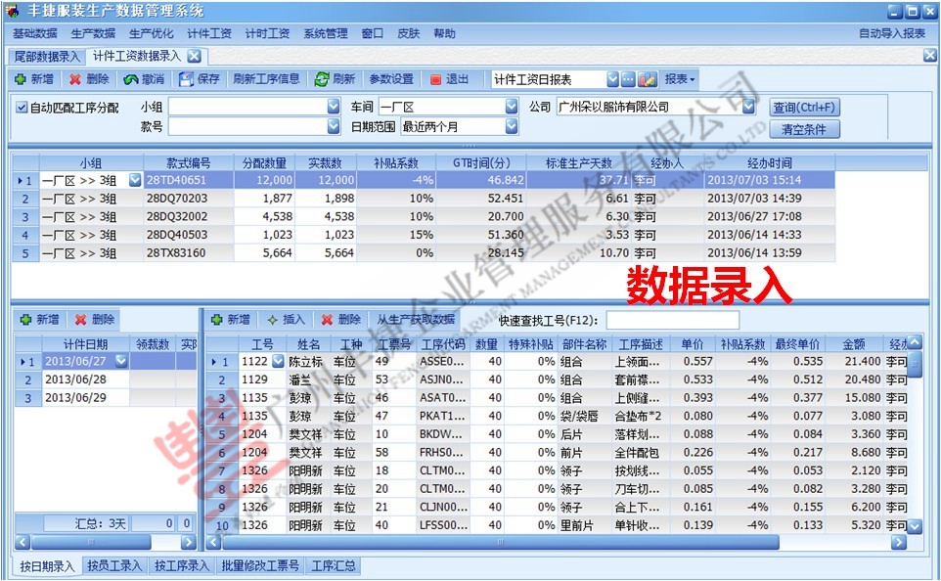
Task: Click the 快速查找工号 input field
Action: (673, 321)
